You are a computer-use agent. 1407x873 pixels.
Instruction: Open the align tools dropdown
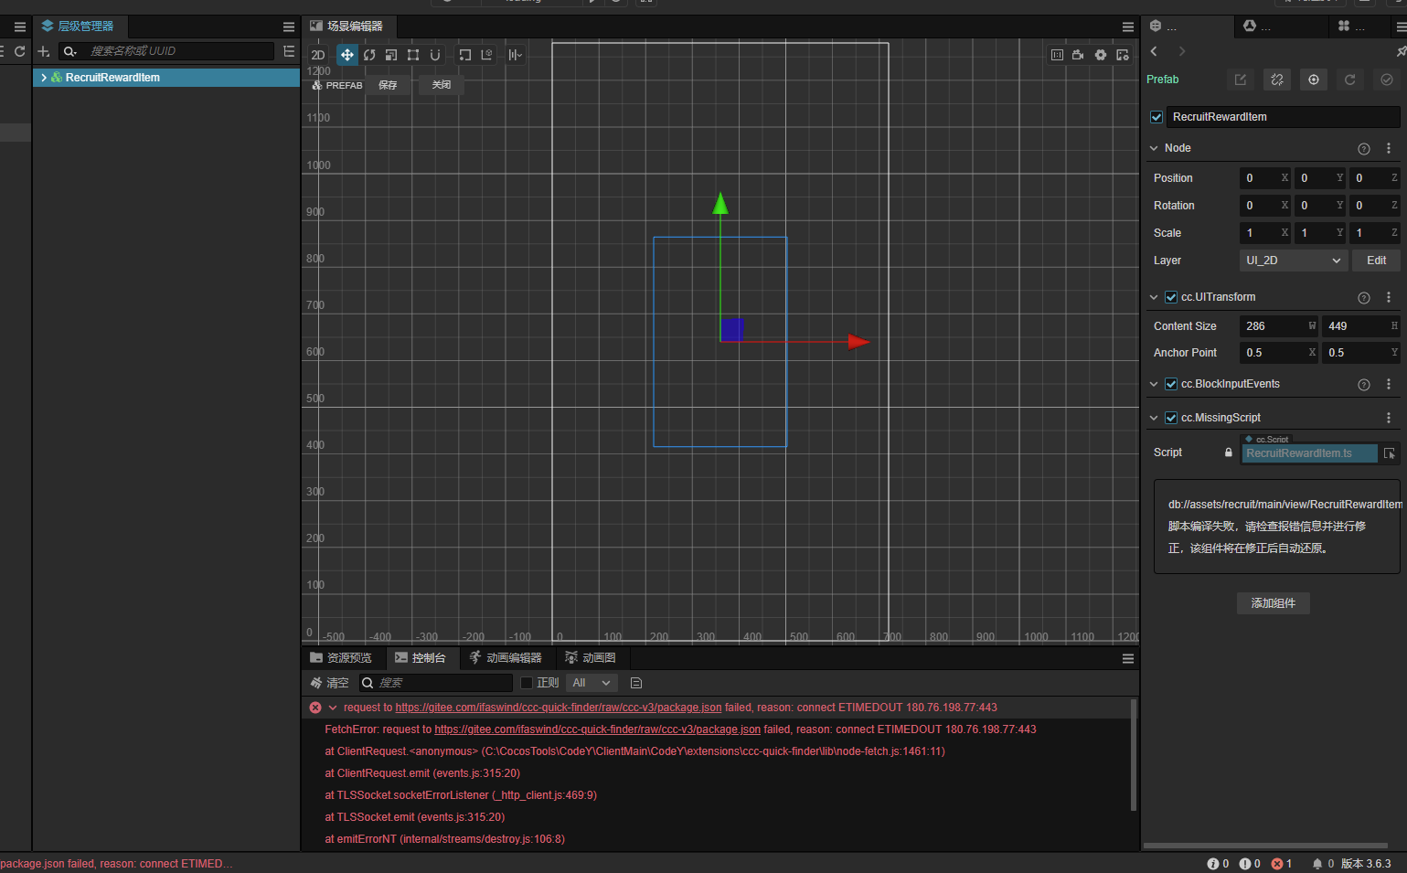(516, 55)
